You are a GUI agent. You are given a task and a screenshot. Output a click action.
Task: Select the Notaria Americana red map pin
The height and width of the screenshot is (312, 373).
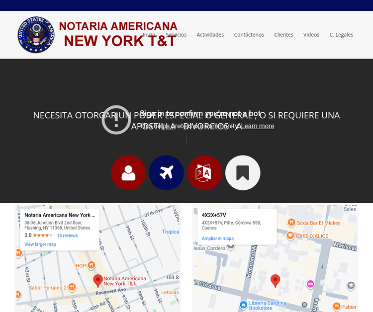coord(98,281)
